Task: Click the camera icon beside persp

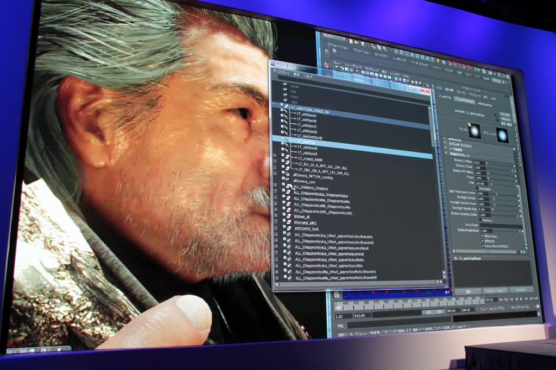Action: (285, 85)
